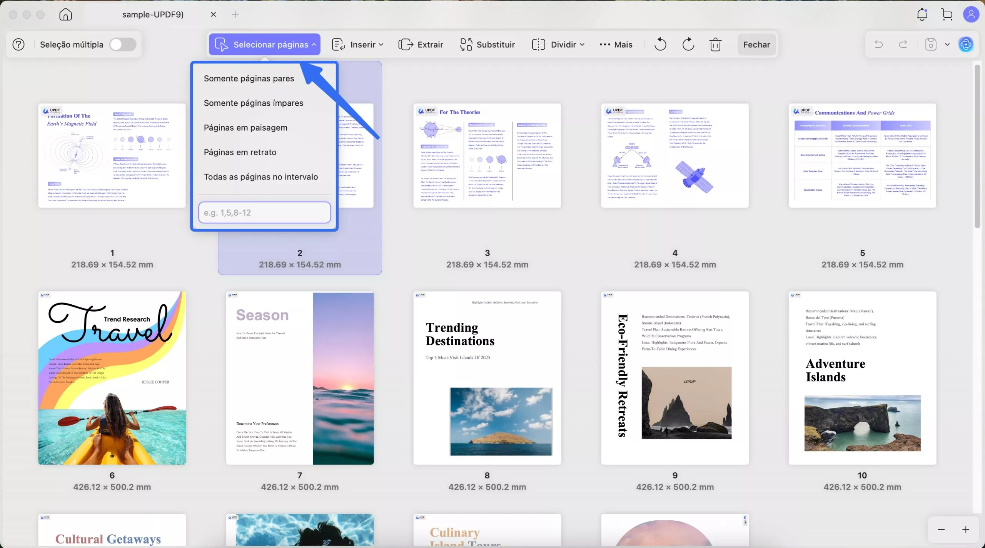The image size is (985, 548).
Task: Delete selected pages with trash icon
Action: (715, 45)
